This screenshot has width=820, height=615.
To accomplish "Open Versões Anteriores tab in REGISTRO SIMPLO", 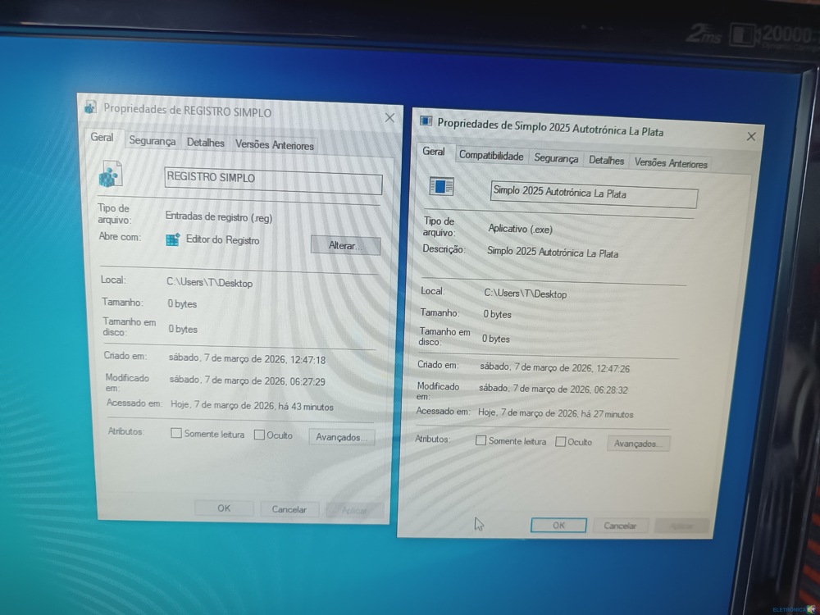I will click(274, 145).
